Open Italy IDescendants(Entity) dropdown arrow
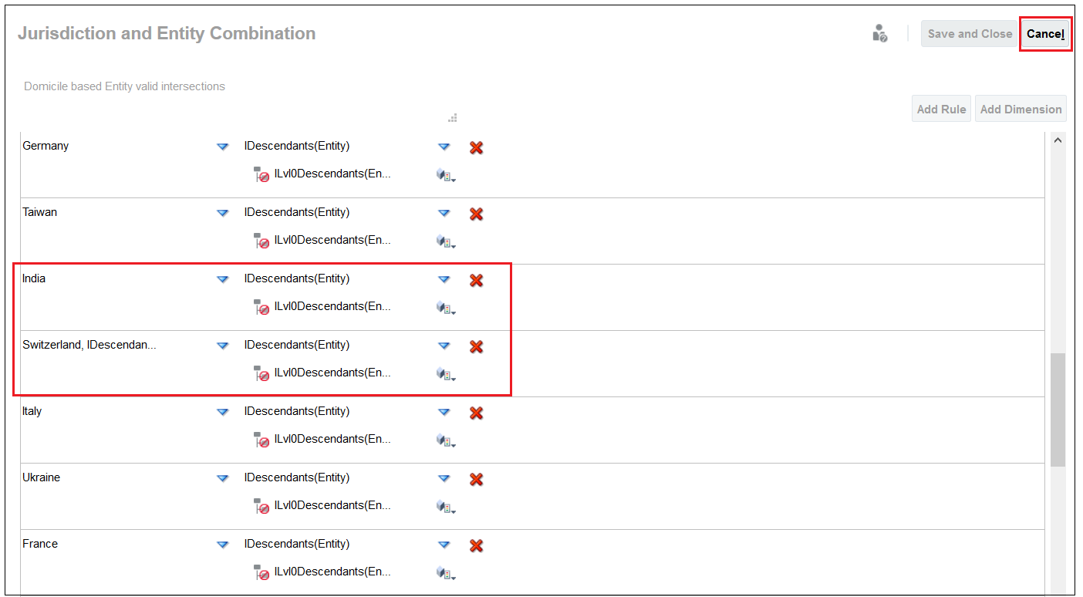 444,412
